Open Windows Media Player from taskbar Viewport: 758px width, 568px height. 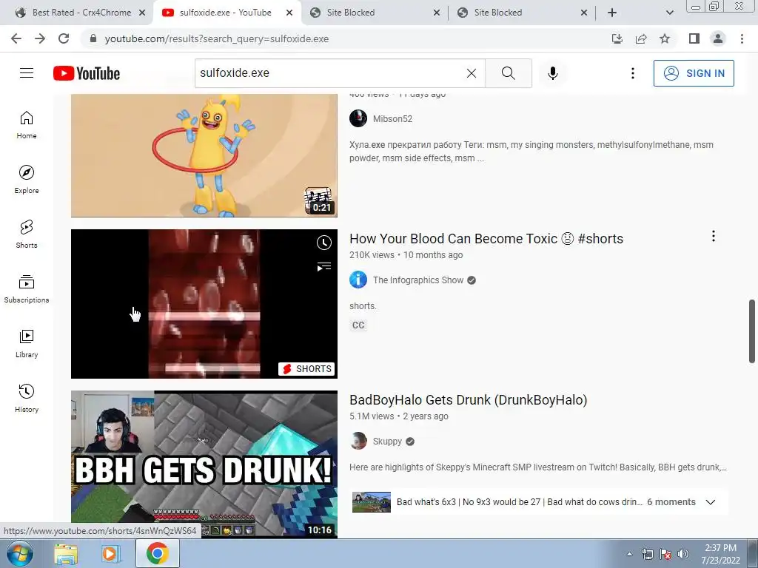tap(110, 554)
